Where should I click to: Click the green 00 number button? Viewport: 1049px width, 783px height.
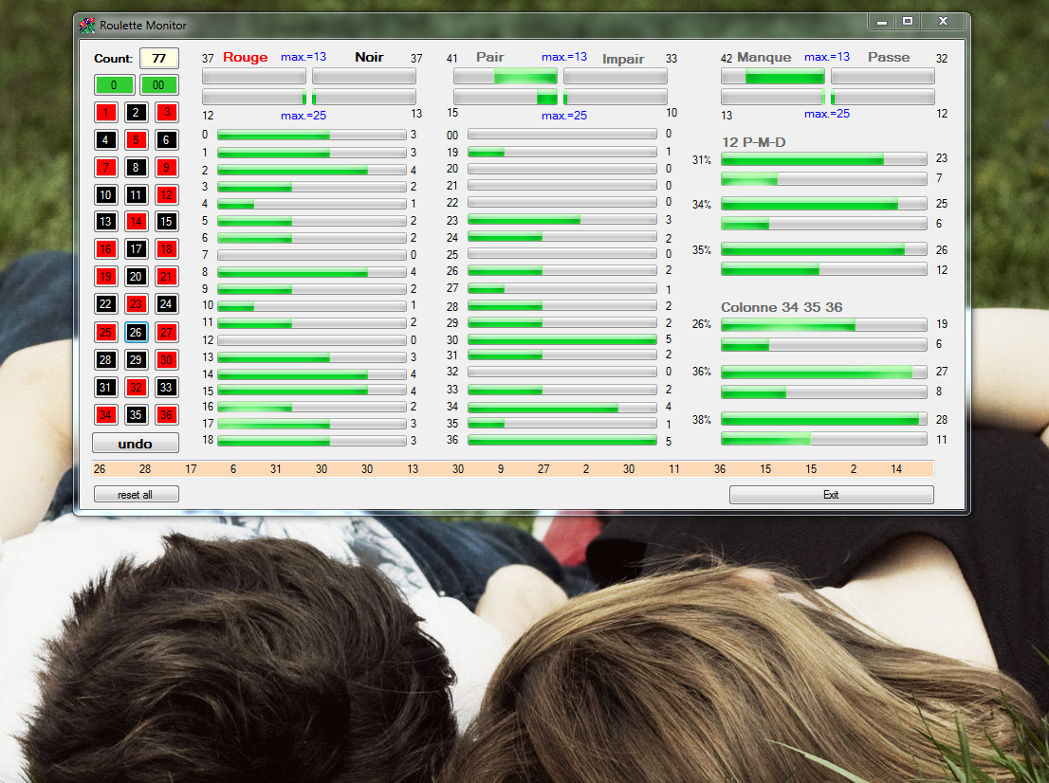[x=158, y=85]
